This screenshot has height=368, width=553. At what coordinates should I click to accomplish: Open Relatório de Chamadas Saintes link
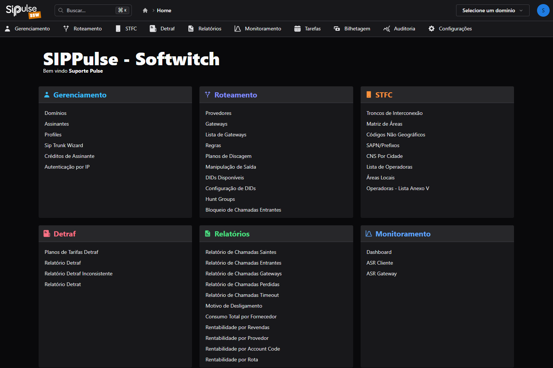pos(241,252)
